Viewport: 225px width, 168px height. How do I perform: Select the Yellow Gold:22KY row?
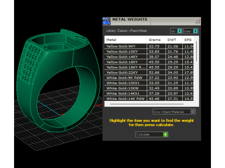pyautogui.click(x=149, y=72)
